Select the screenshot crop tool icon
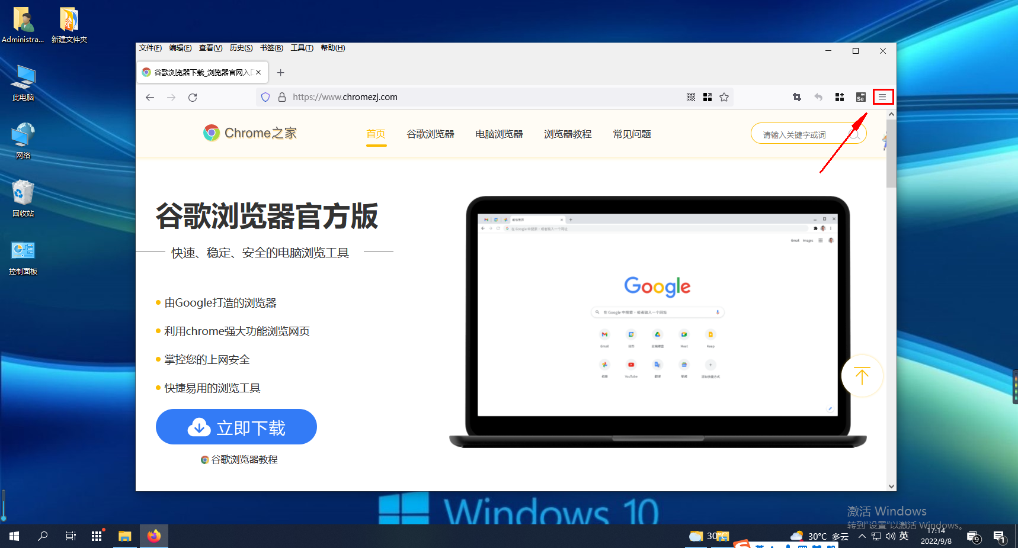Viewport: 1018px width, 548px height. click(x=796, y=97)
